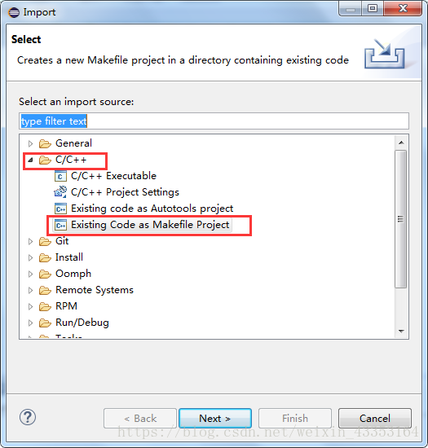The height and width of the screenshot is (448, 428).
Task: Click the C/C++ Project Settings gear icon
Action: click(60, 192)
